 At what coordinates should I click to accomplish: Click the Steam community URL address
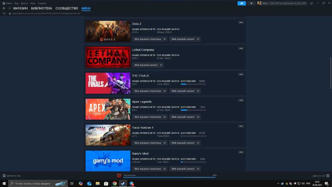tap(46, 13)
